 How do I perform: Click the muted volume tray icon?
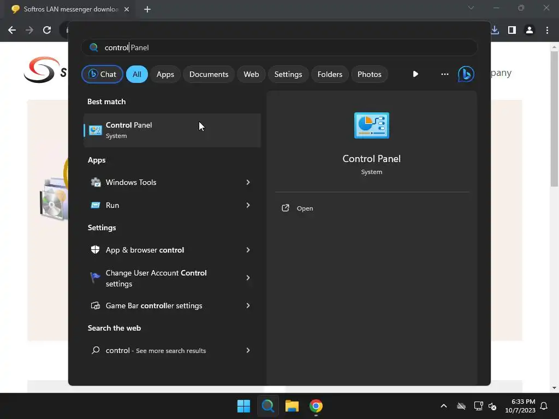pos(492,406)
